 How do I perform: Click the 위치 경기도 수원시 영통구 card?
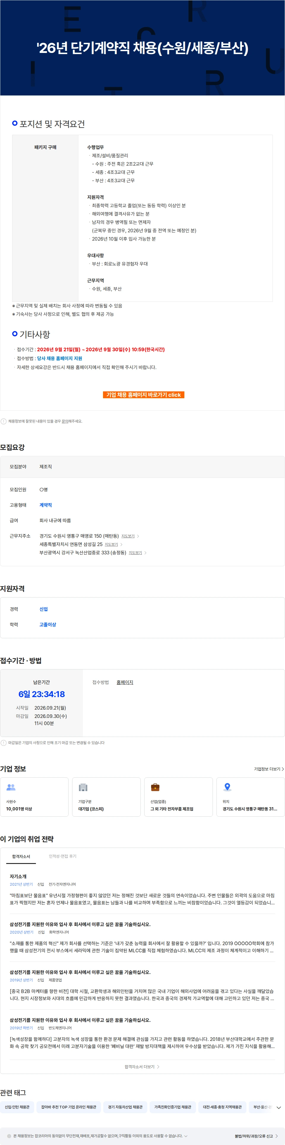[x=250, y=797]
